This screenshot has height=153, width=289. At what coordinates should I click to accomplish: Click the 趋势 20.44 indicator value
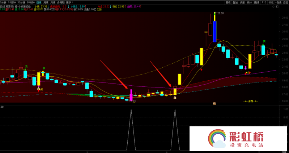coord(135,6)
